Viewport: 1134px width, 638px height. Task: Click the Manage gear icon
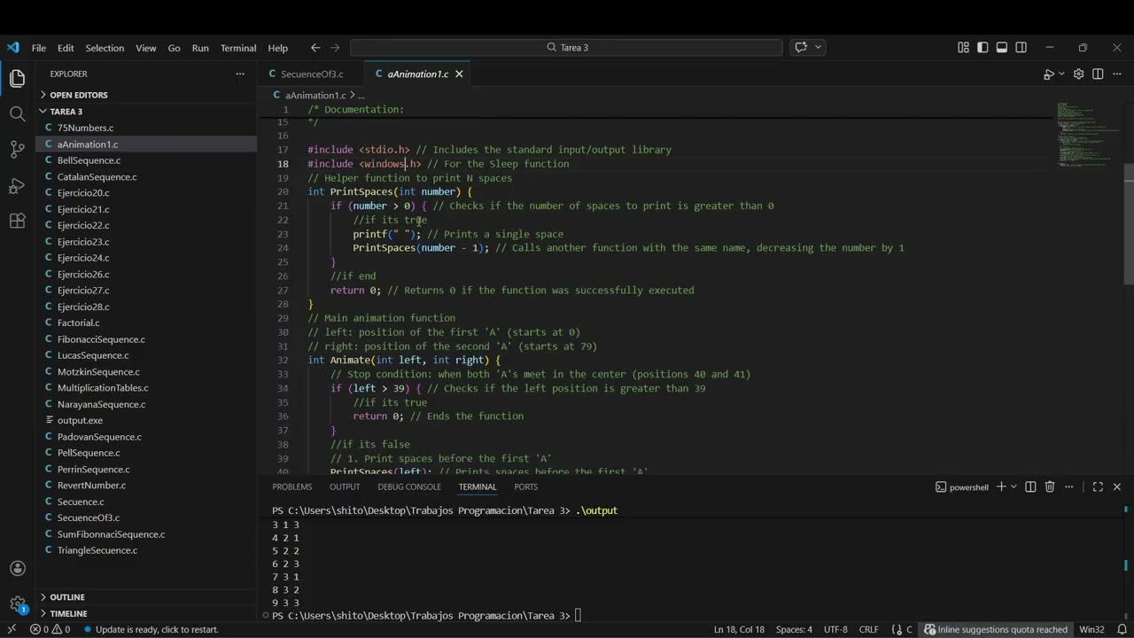17,604
